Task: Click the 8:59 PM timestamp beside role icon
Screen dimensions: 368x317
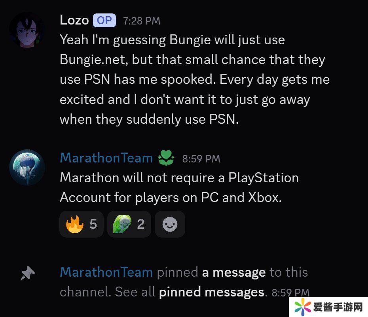Action: (201, 159)
